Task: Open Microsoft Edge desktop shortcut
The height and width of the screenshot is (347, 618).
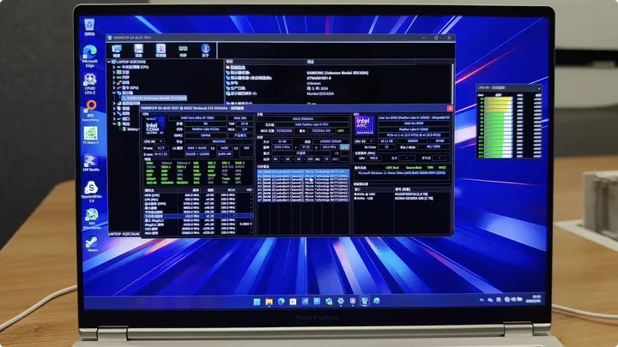Action: (x=90, y=57)
